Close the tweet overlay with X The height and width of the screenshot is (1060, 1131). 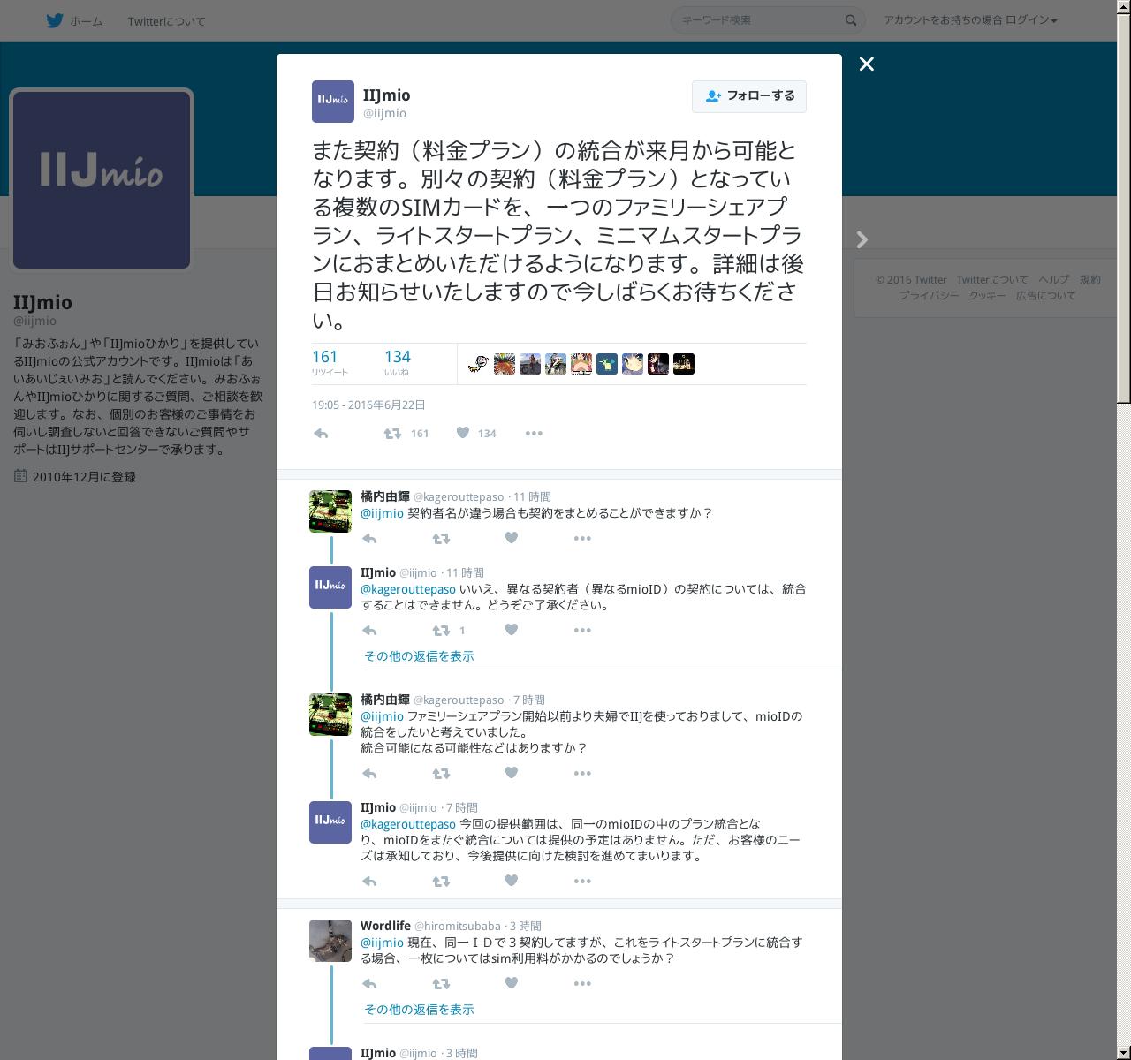tap(867, 64)
